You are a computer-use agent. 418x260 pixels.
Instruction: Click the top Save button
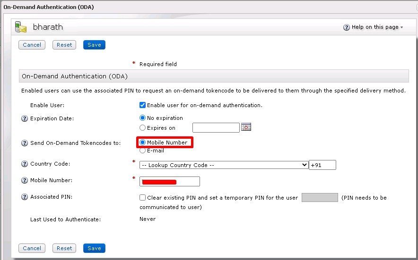(94, 45)
